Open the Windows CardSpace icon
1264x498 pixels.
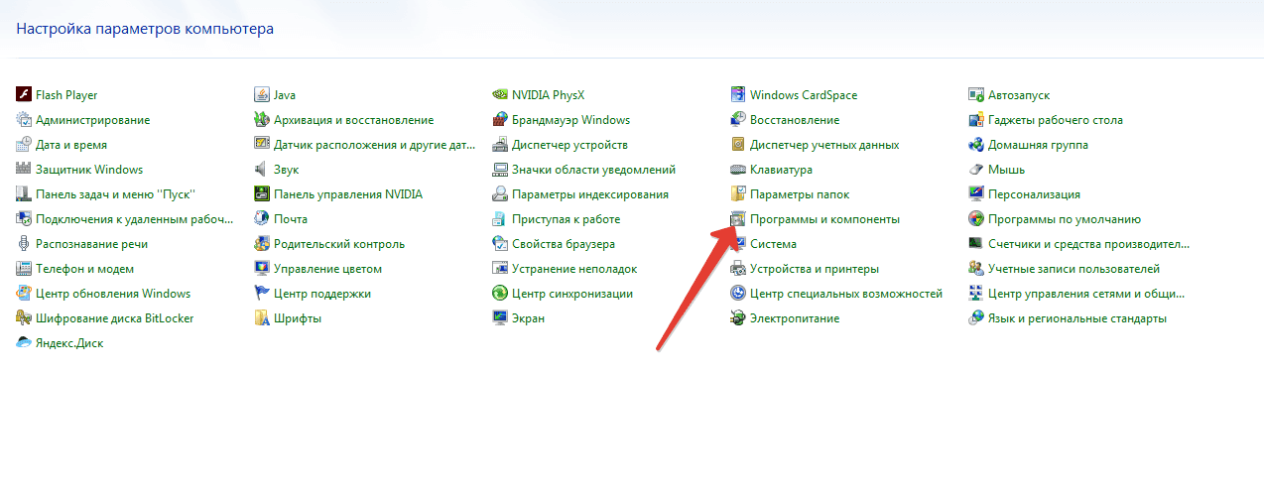pos(738,95)
